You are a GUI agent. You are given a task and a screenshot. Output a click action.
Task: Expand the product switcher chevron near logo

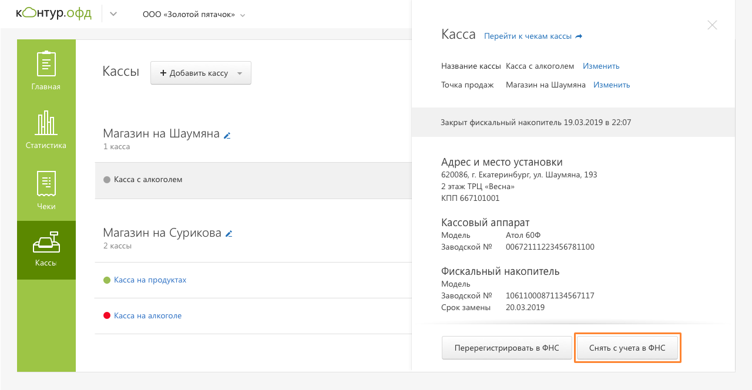tap(113, 14)
